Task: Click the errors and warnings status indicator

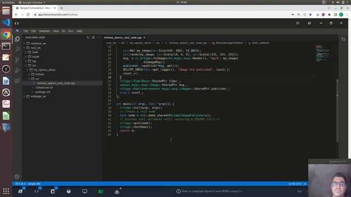Action: pos(20,184)
